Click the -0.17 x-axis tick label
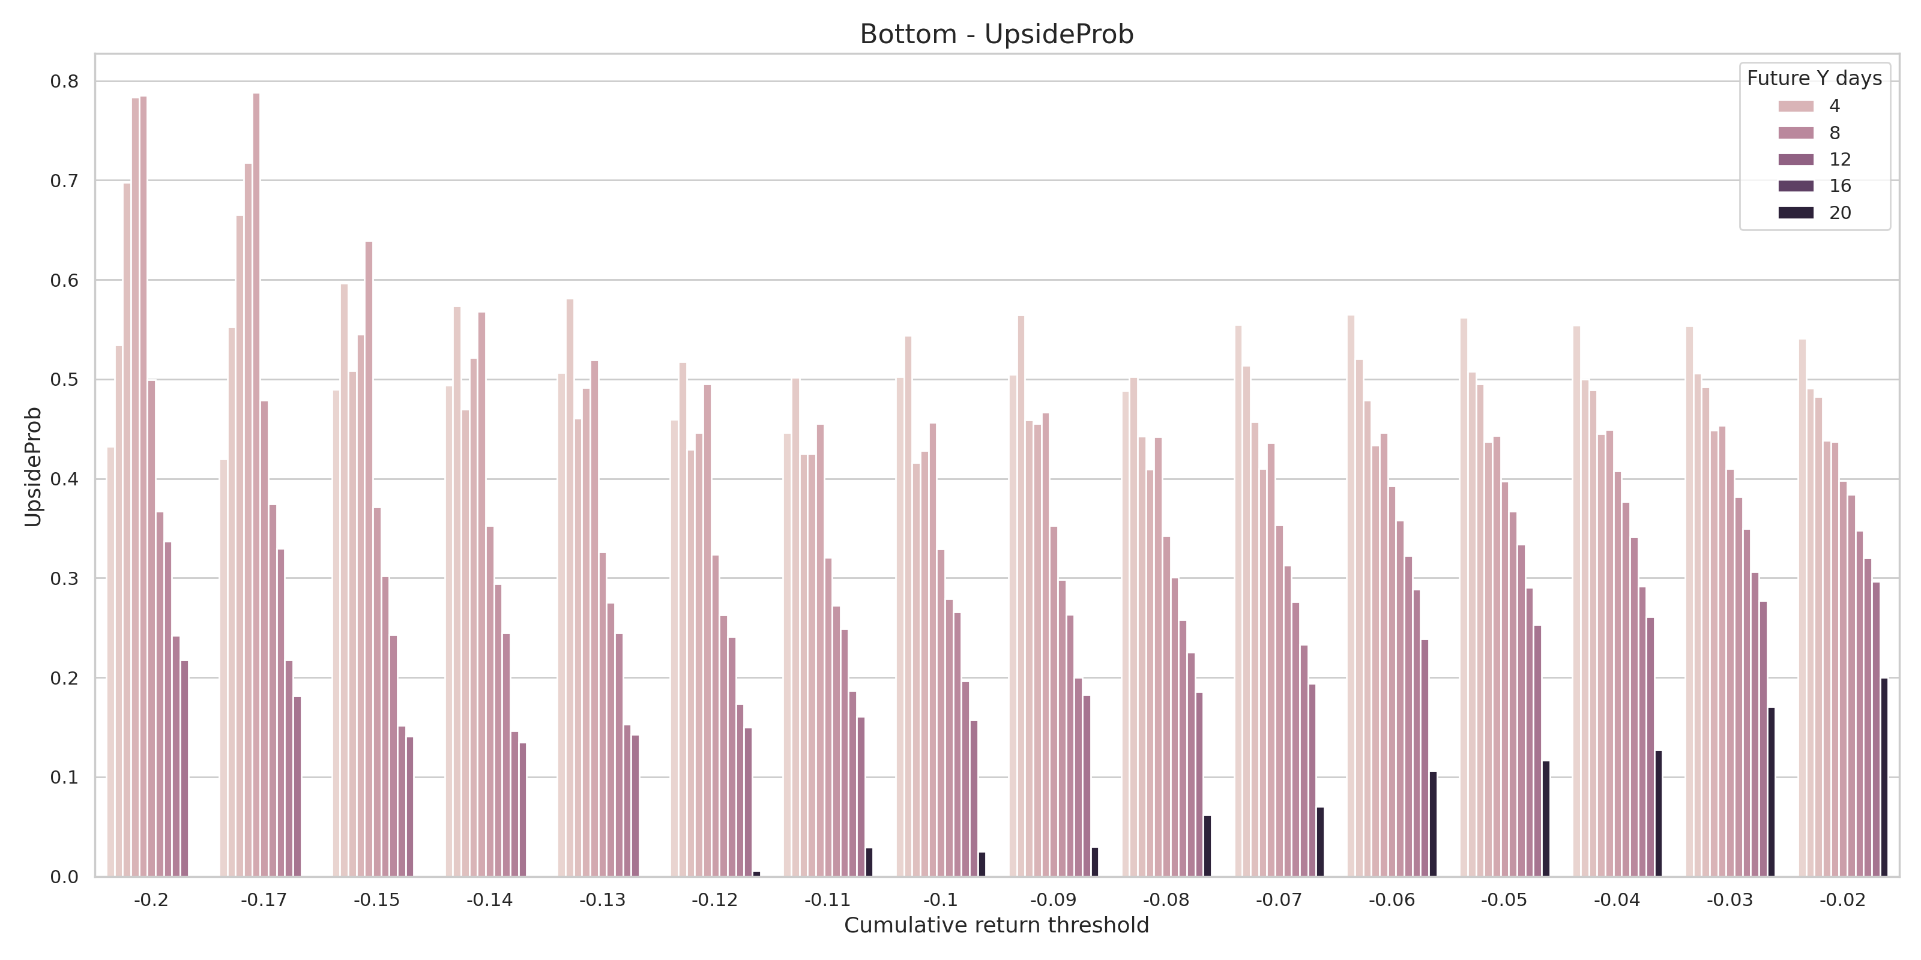 click(x=264, y=901)
